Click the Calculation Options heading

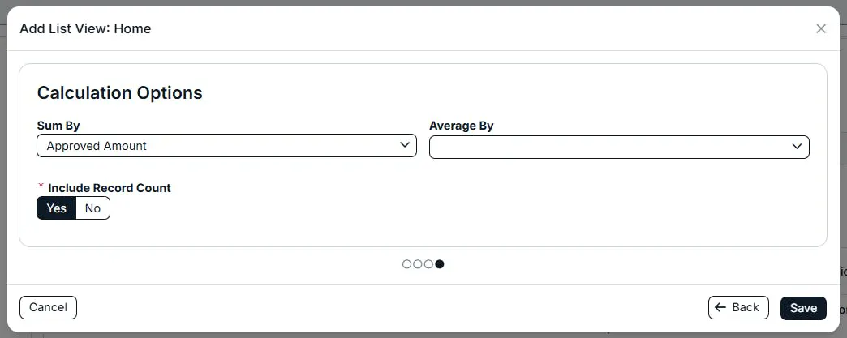click(119, 93)
